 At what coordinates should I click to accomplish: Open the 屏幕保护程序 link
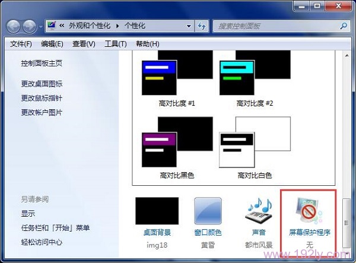(x=310, y=232)
